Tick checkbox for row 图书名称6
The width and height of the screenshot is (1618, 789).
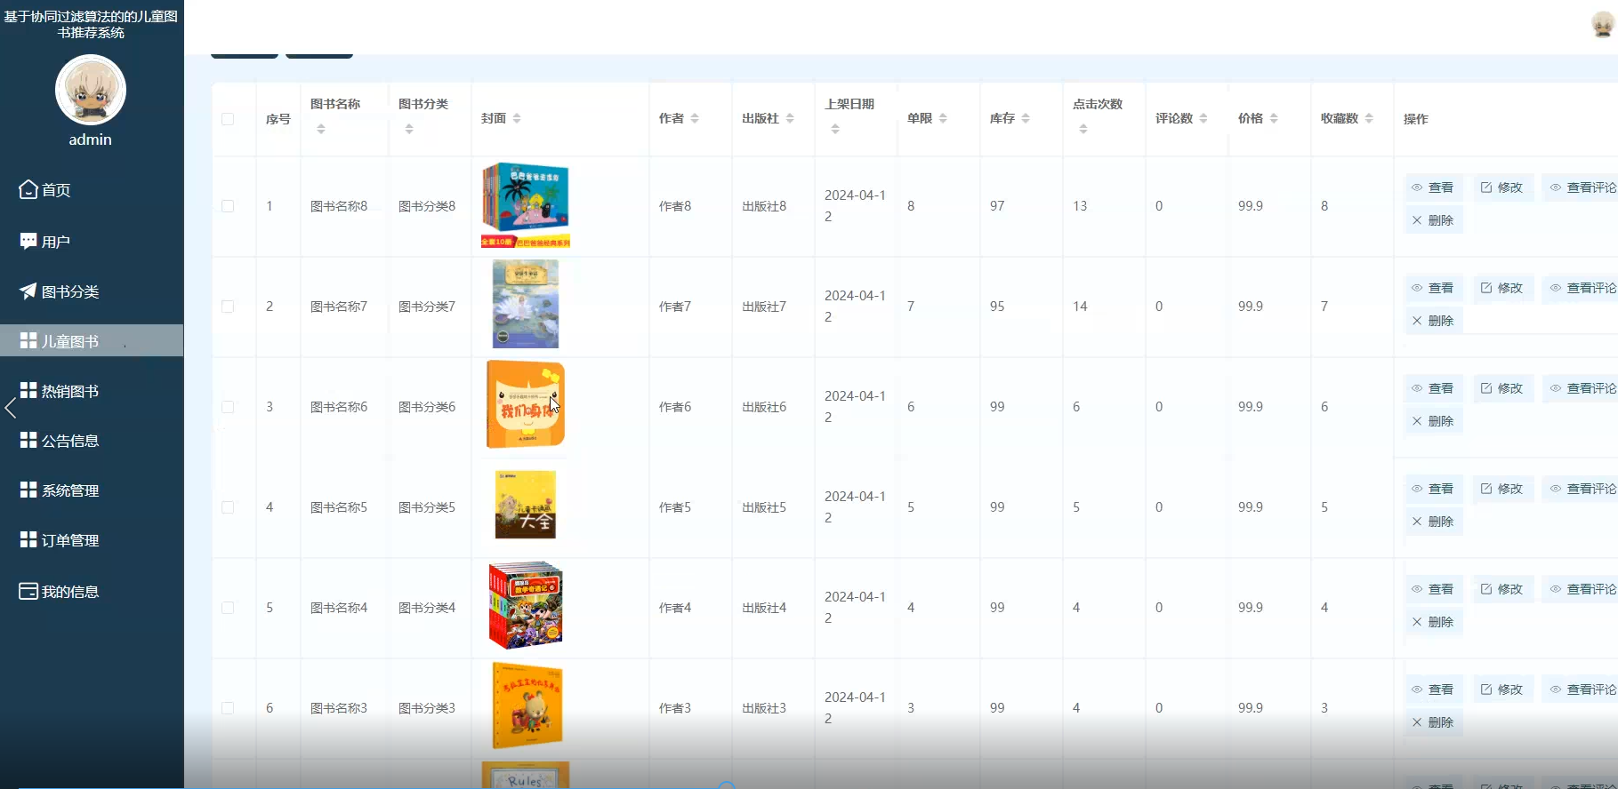[x=228, y=407]
